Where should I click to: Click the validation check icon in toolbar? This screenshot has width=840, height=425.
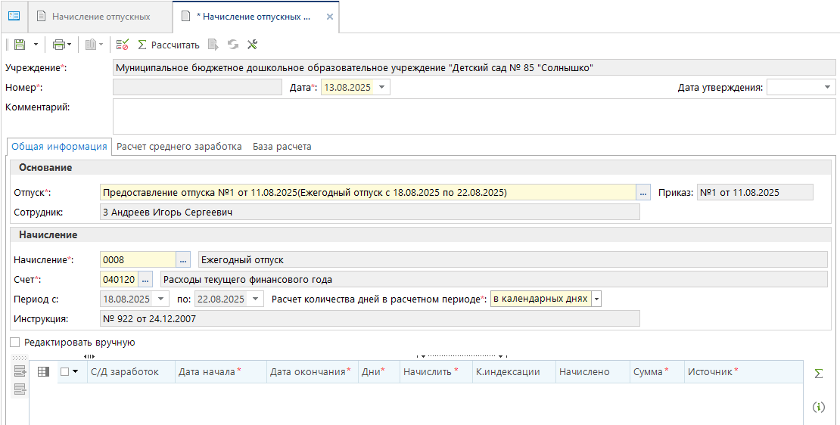(x=123, y=45)
